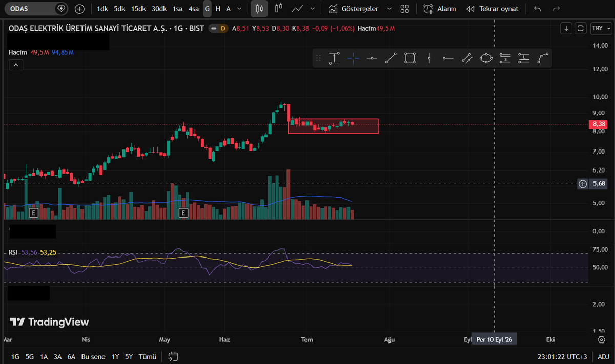This screenshot has width=615, height=364.
Task: Select the rectangle drawing tool
Action: point(409,58)
